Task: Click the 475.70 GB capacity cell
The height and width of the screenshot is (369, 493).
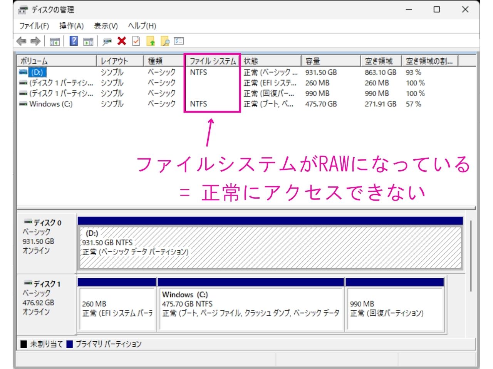Action: [321, 104]
